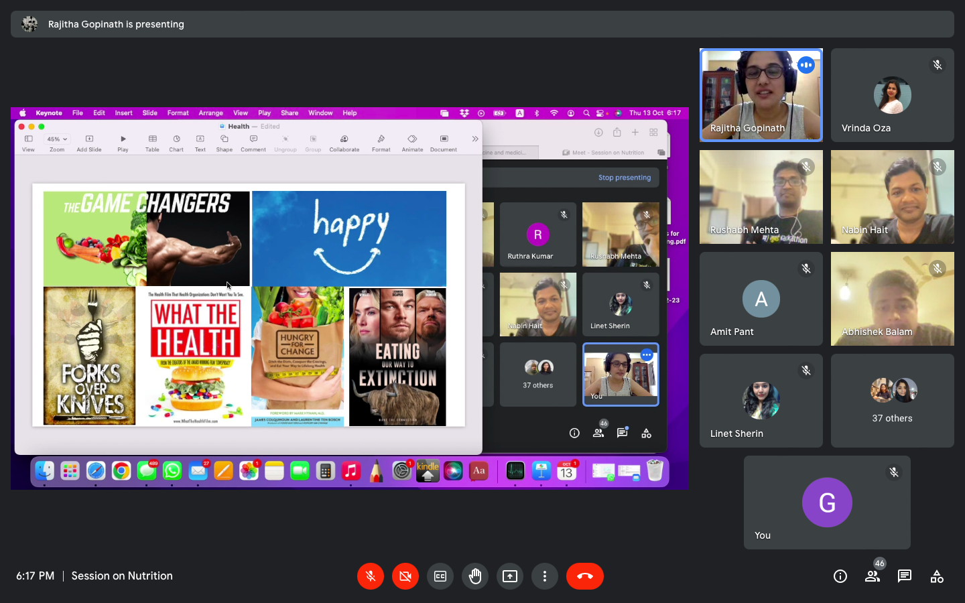
Task: Click the Wi-Fi icon in the shared menu bar
Action: (x=554, y=113)
